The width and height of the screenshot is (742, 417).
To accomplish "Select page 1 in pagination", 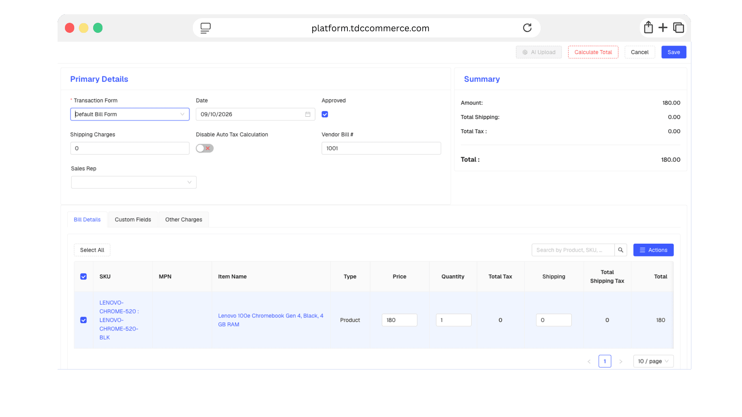I will coord(605,361).
